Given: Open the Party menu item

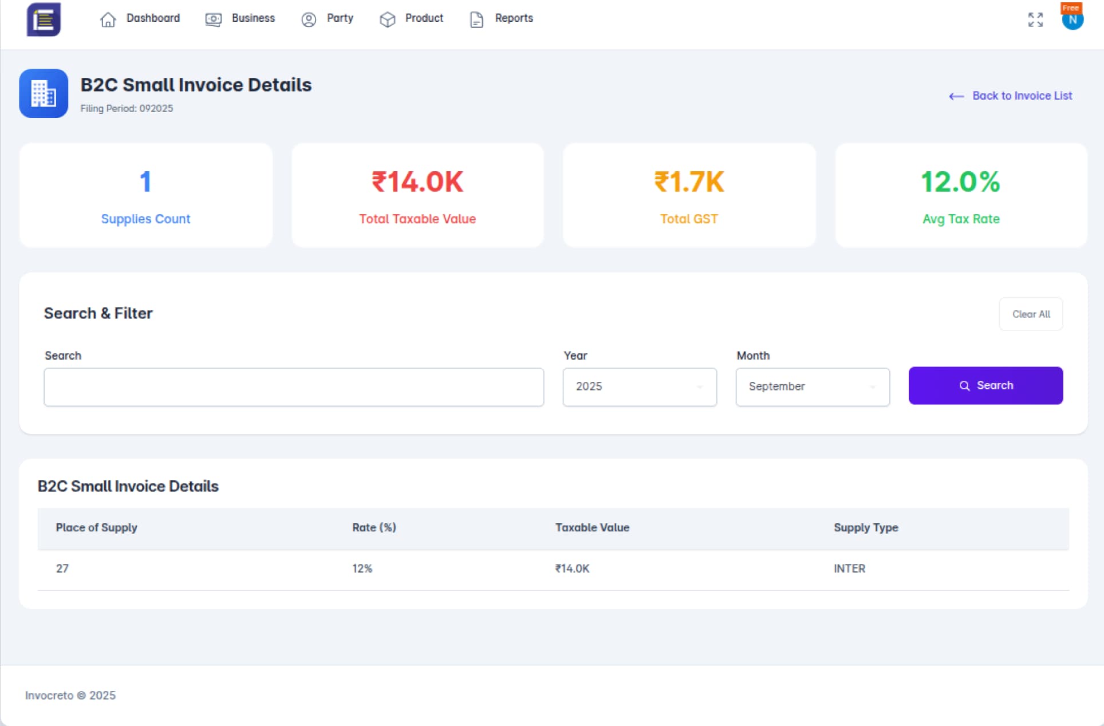Looking at the screenshot, I should tap(340, 18).
